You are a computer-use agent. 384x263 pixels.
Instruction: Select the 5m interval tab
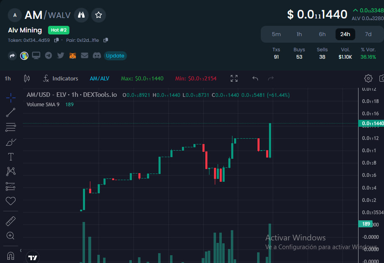[x=276, y=34]
